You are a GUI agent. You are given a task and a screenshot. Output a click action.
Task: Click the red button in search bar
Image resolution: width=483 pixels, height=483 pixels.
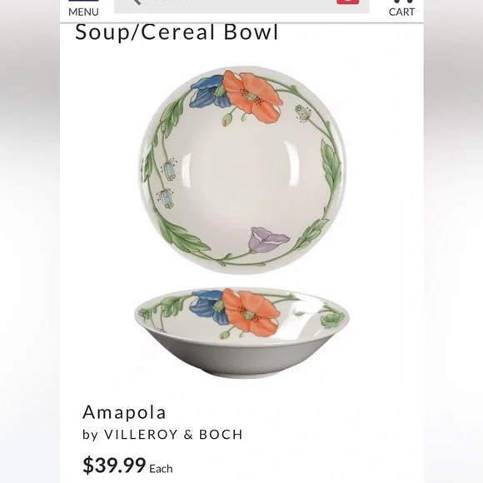348,2
